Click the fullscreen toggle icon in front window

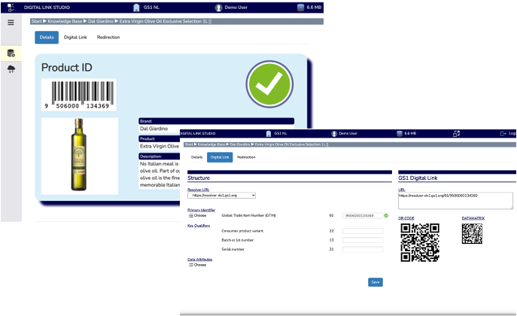[456, 133]
